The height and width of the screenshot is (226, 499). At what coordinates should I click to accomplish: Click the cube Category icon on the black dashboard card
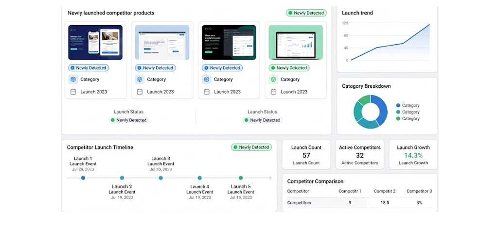pyautogui.click(x=207, y=80)
